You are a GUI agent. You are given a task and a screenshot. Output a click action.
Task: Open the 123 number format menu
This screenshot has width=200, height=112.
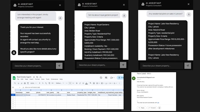[52, 83]
